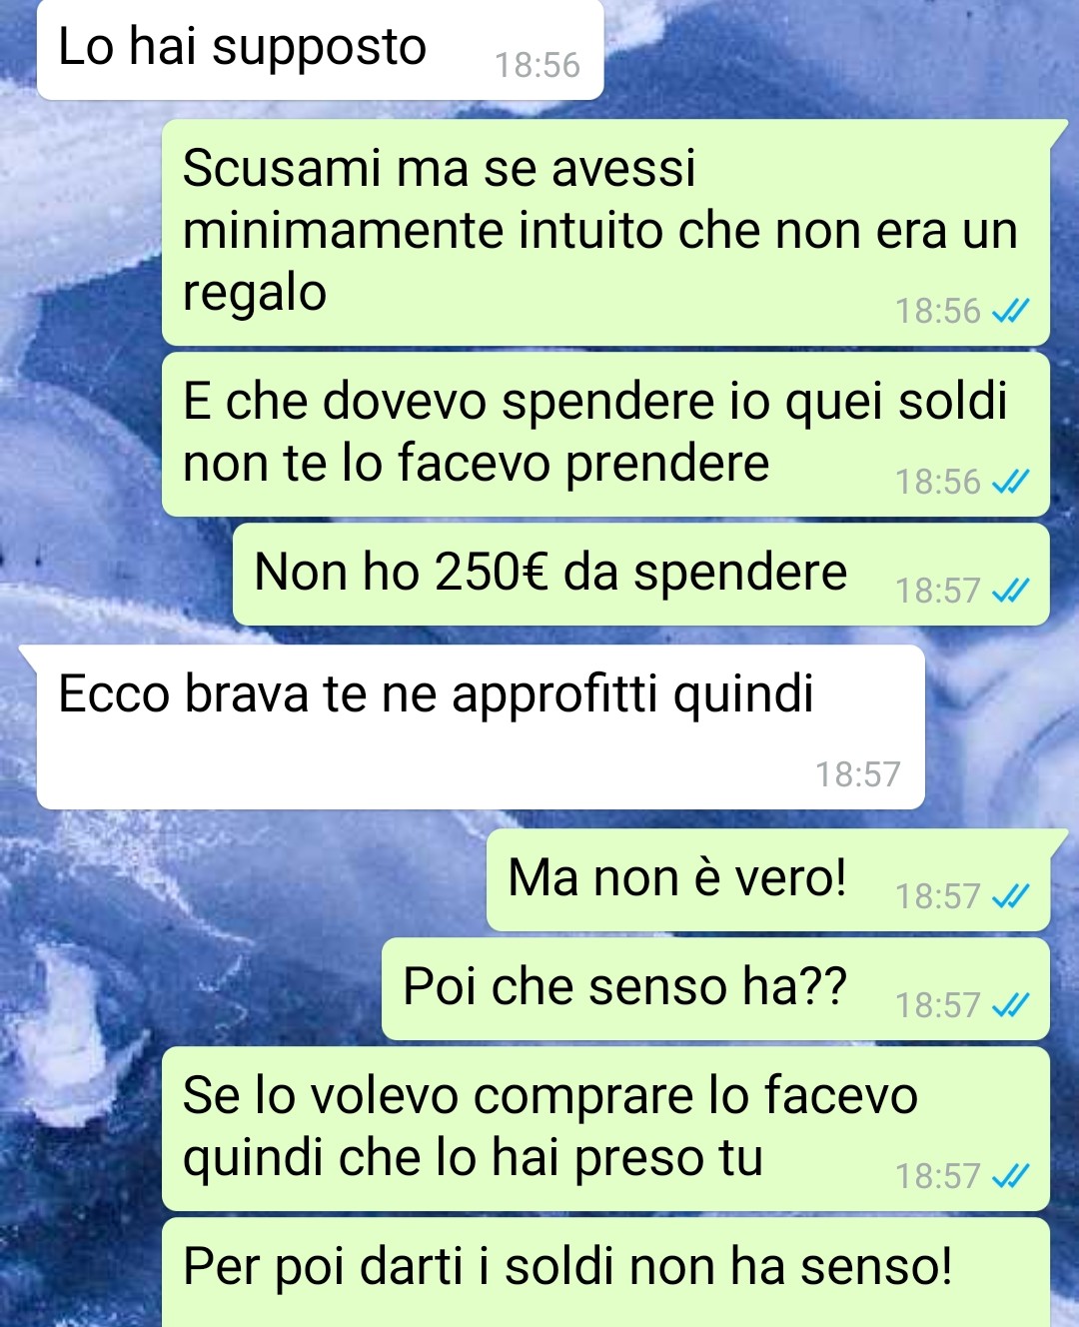Screen dimensions: 1079x1327
Task: Tap the 18:56 timestamp on 'regalo' message
Action: 938,312
